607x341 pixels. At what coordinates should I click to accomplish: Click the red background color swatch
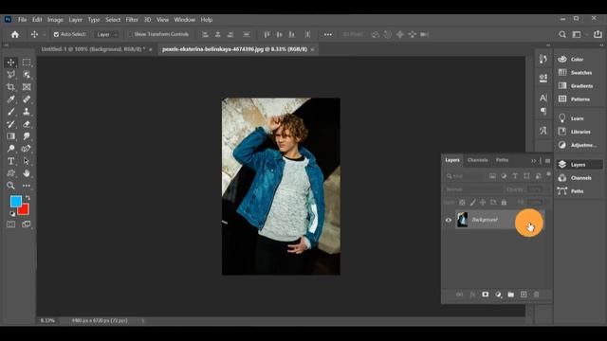coord(25,210)
